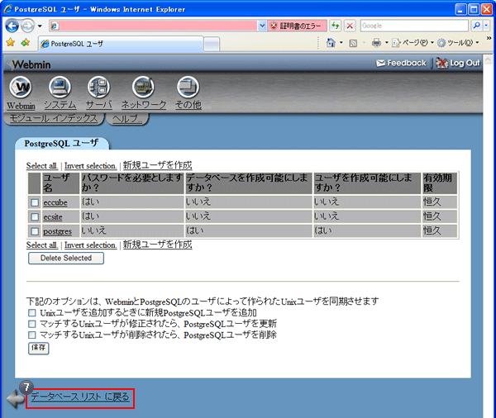Click the browser Back arrow button
This screenshot has width=496, height=418.
click(12, 26)
